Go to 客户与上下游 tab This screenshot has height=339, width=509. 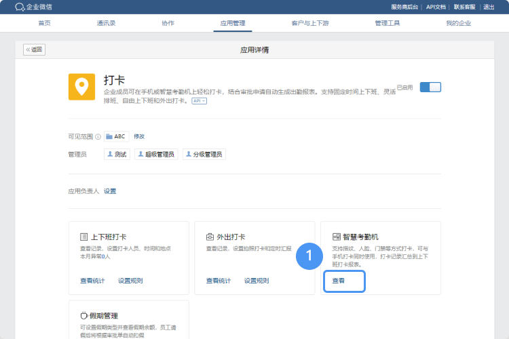310,23
